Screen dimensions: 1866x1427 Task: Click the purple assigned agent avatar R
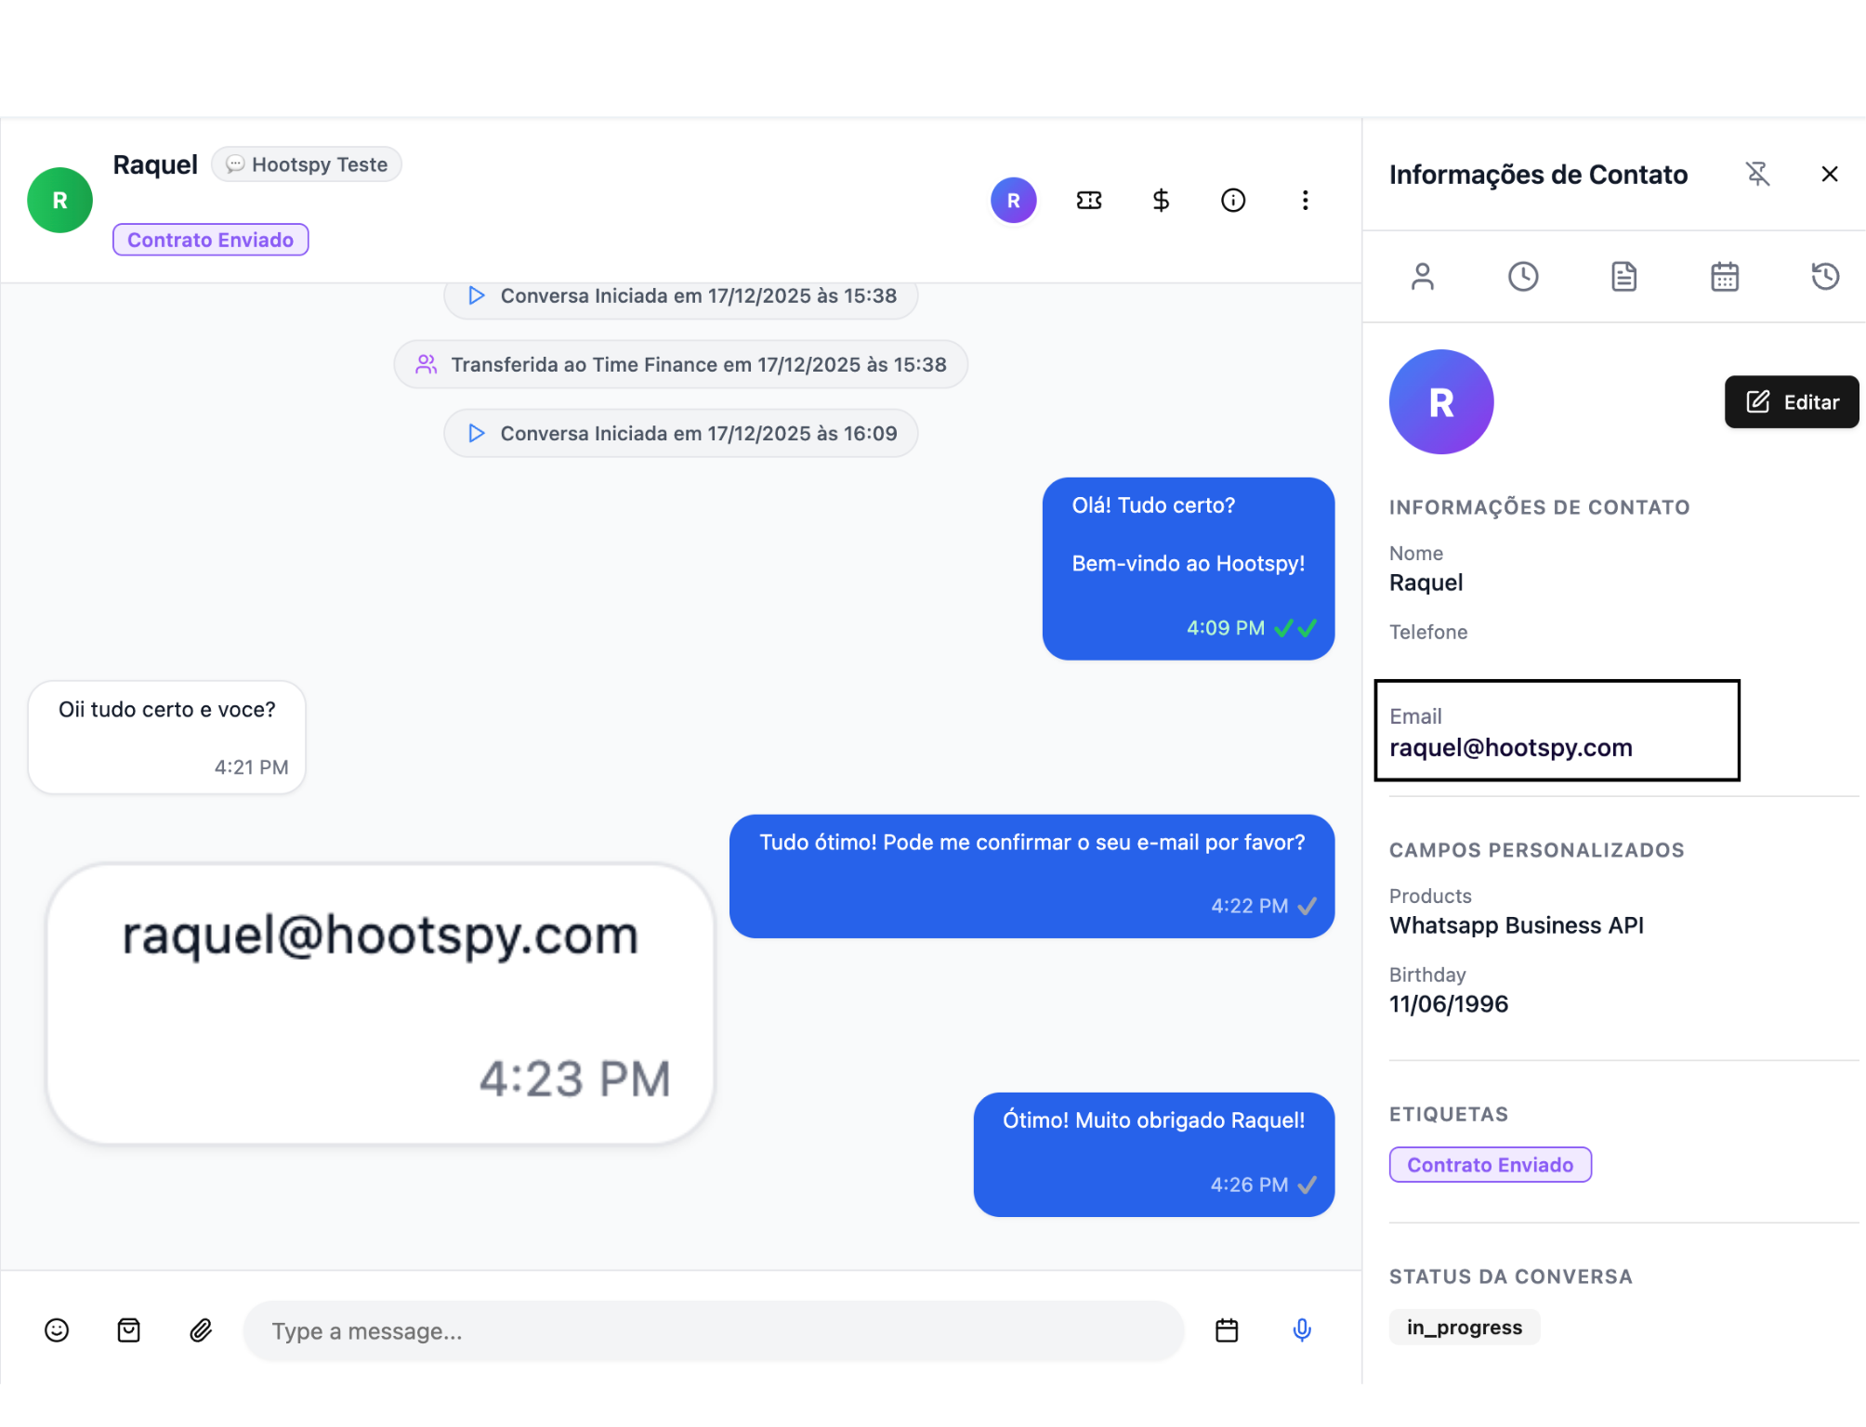tap(1013, 201)
